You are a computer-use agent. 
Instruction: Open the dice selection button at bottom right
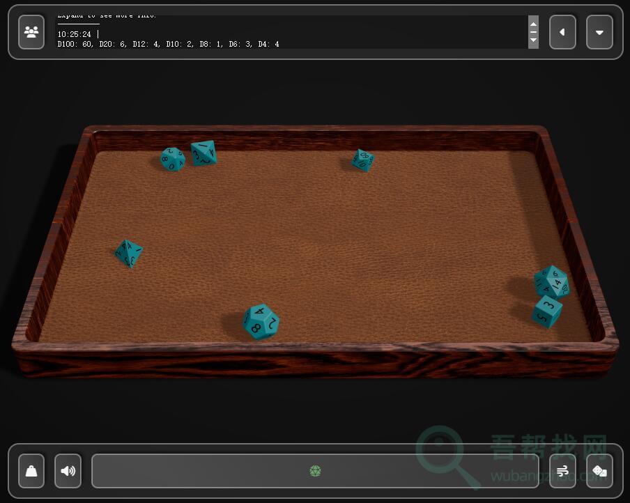(x=599, y=471)
